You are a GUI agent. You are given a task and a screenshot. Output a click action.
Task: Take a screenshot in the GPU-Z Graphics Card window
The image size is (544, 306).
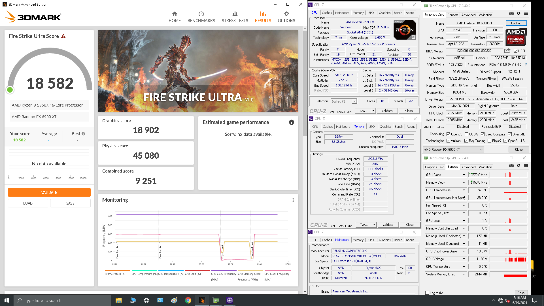pos(511,13)
